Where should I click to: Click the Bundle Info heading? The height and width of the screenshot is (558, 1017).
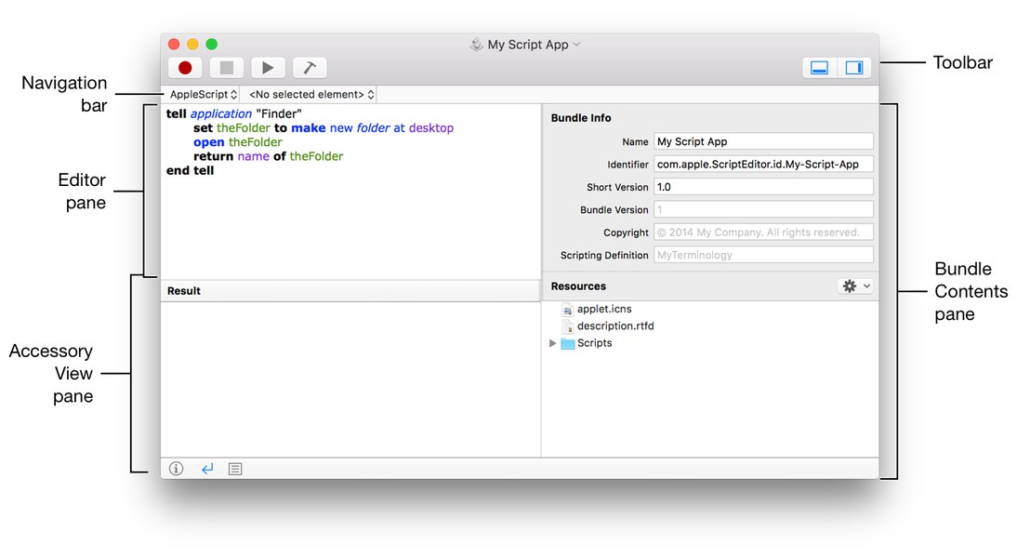tap(581, 118)
